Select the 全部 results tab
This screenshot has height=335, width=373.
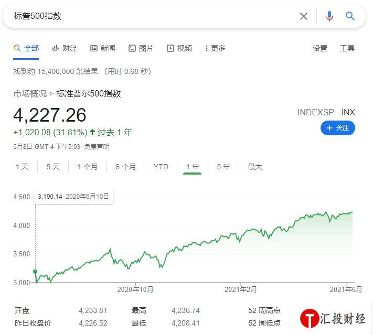(x=26, y=48)
